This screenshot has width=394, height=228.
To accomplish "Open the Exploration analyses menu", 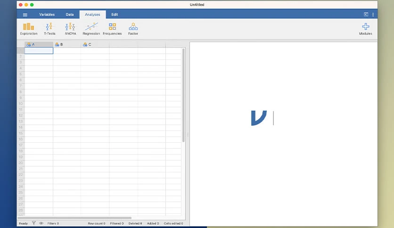I will [28, 29].
